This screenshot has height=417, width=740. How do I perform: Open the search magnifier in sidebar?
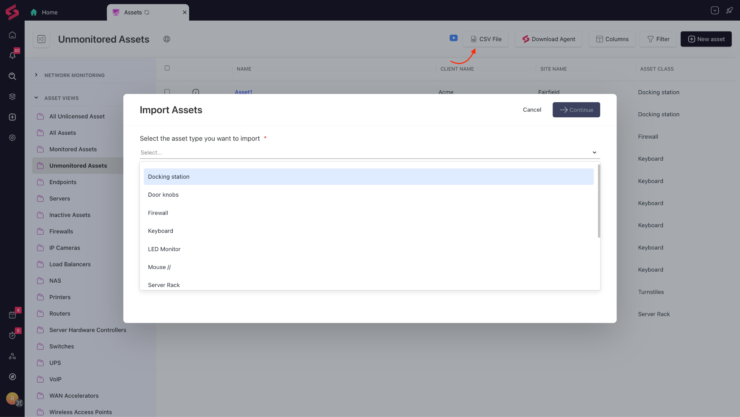tap(12, 76)
